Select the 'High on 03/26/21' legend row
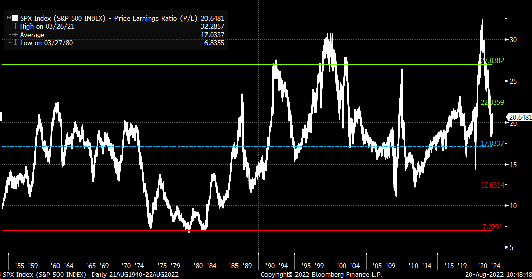This screenshot has width=532, height=279. [47, 26]
